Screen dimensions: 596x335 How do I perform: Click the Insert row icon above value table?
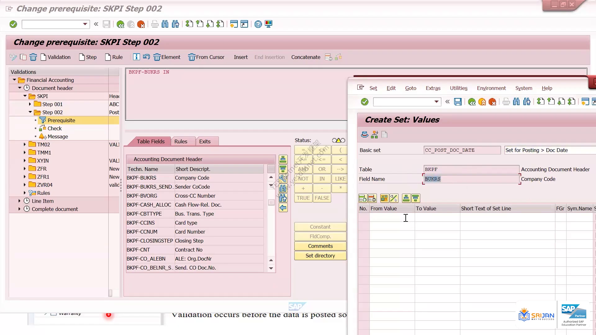tap(363, 198)
